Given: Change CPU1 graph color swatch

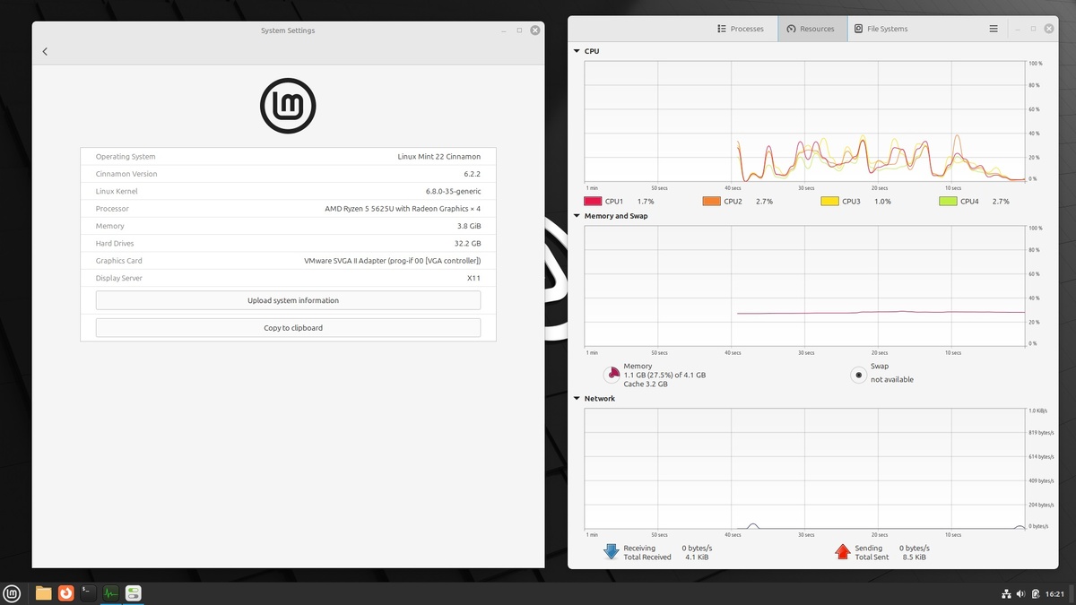Looking at the screenshot, I should coord(592,202).
